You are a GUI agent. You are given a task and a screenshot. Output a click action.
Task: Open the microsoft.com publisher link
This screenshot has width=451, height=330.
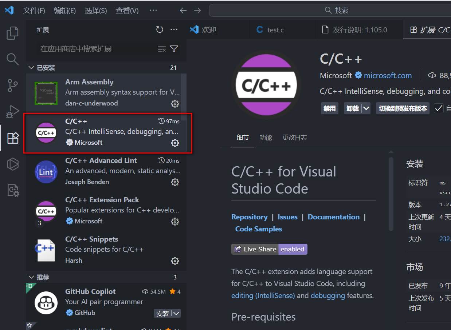coord(388,76)
